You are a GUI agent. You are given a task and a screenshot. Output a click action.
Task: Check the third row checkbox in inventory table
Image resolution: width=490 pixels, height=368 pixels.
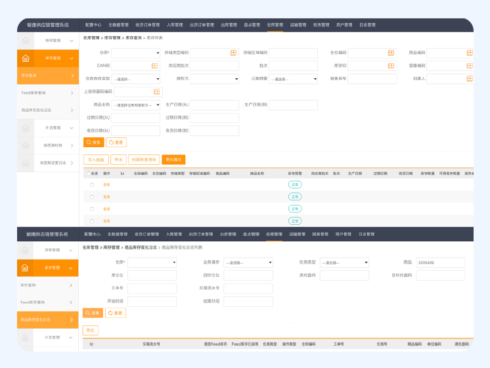(x=92, y=209)
